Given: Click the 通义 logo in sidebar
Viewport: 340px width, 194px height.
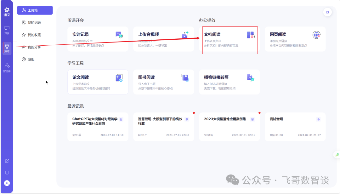Looking at the screenshot, I should [x=7, y=12].
